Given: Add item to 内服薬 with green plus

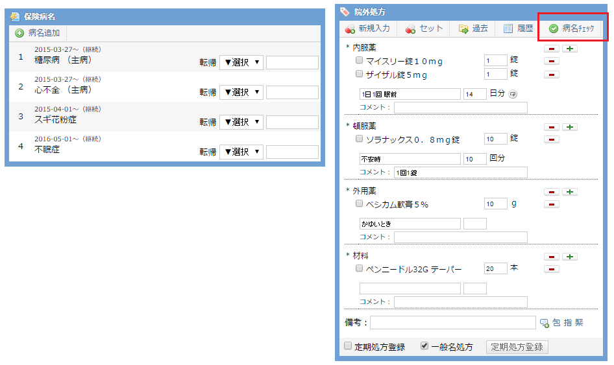Looking at the screenshot, I should 570,49.
